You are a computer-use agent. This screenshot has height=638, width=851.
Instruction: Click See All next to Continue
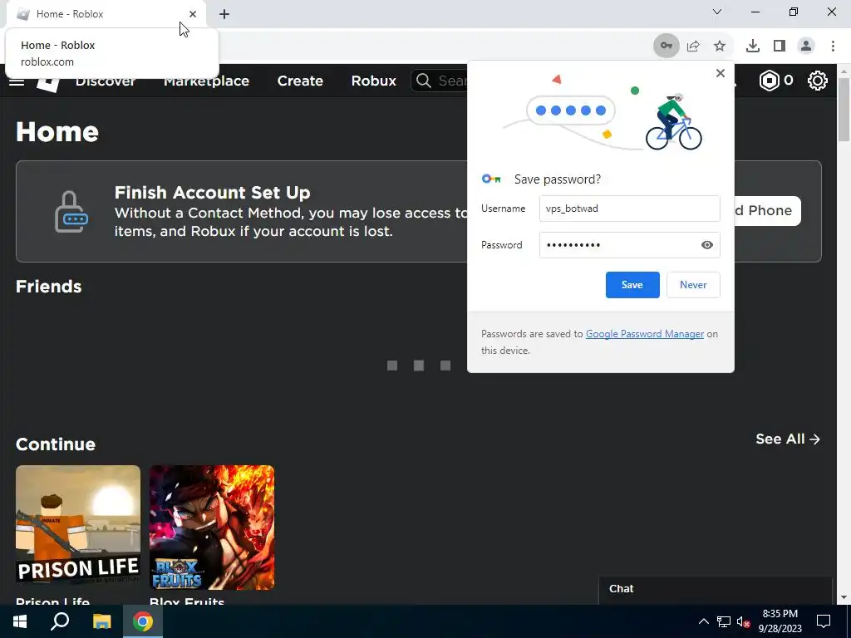tap(788, 439)
